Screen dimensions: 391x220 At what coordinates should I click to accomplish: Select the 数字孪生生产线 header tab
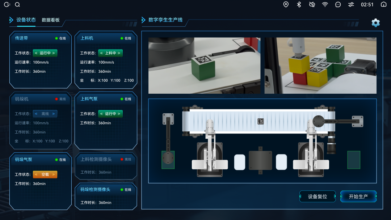coord(165,20)
